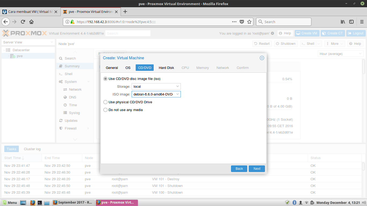Open user settings gear next to root@pam
This screenshot has height=206, width=367.
(272, 33)
